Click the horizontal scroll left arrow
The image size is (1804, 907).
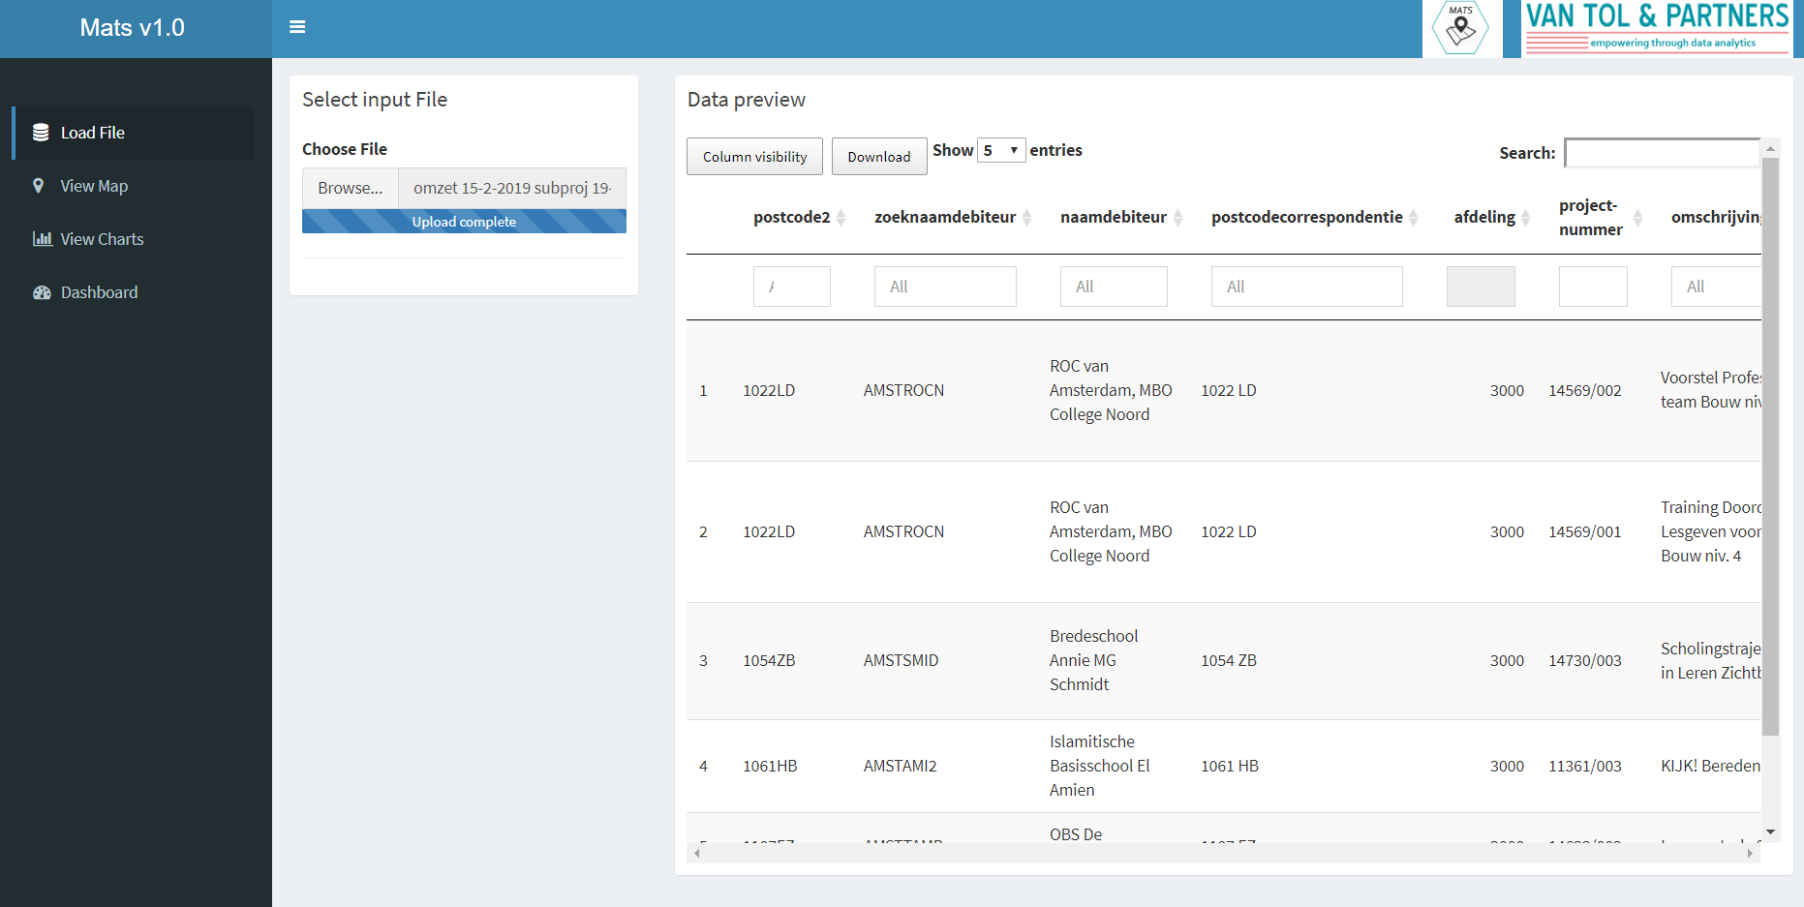click(x=696, y=854)
